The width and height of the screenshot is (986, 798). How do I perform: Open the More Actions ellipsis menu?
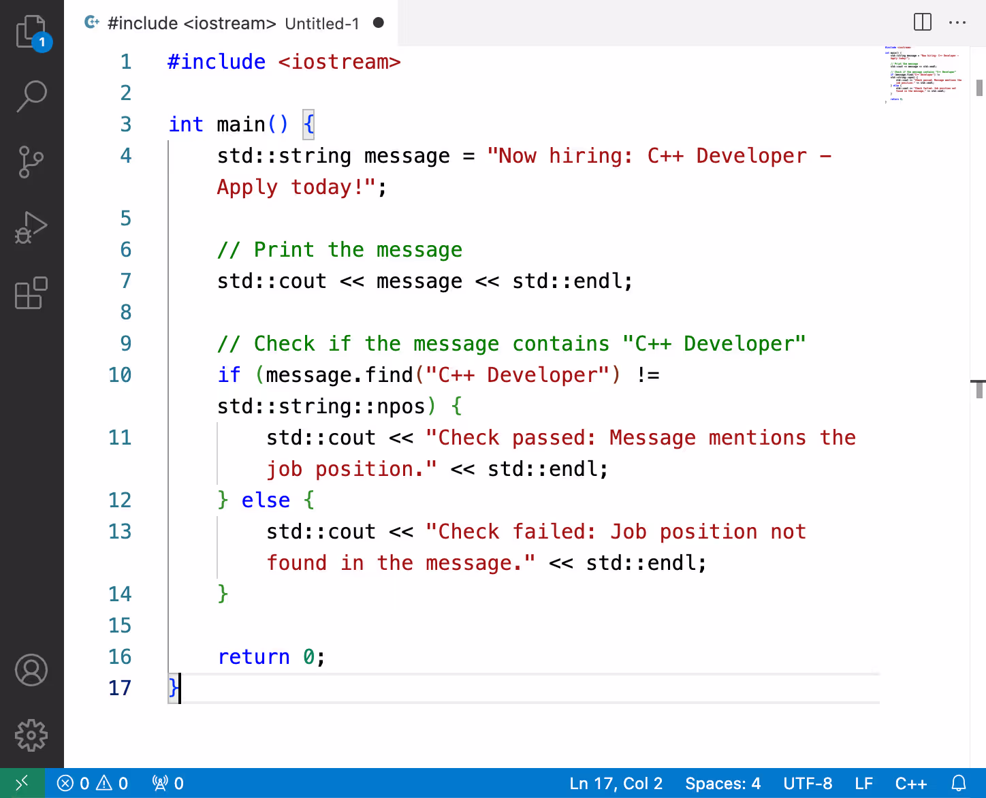(957, 22)
